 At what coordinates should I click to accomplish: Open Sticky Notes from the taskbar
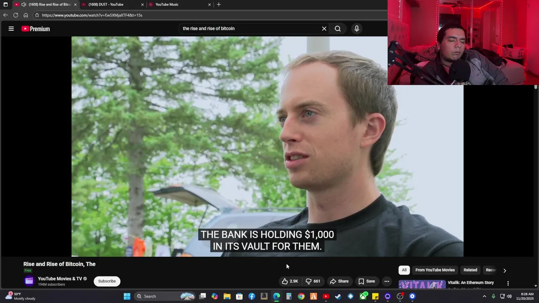(x=375, y=296)
